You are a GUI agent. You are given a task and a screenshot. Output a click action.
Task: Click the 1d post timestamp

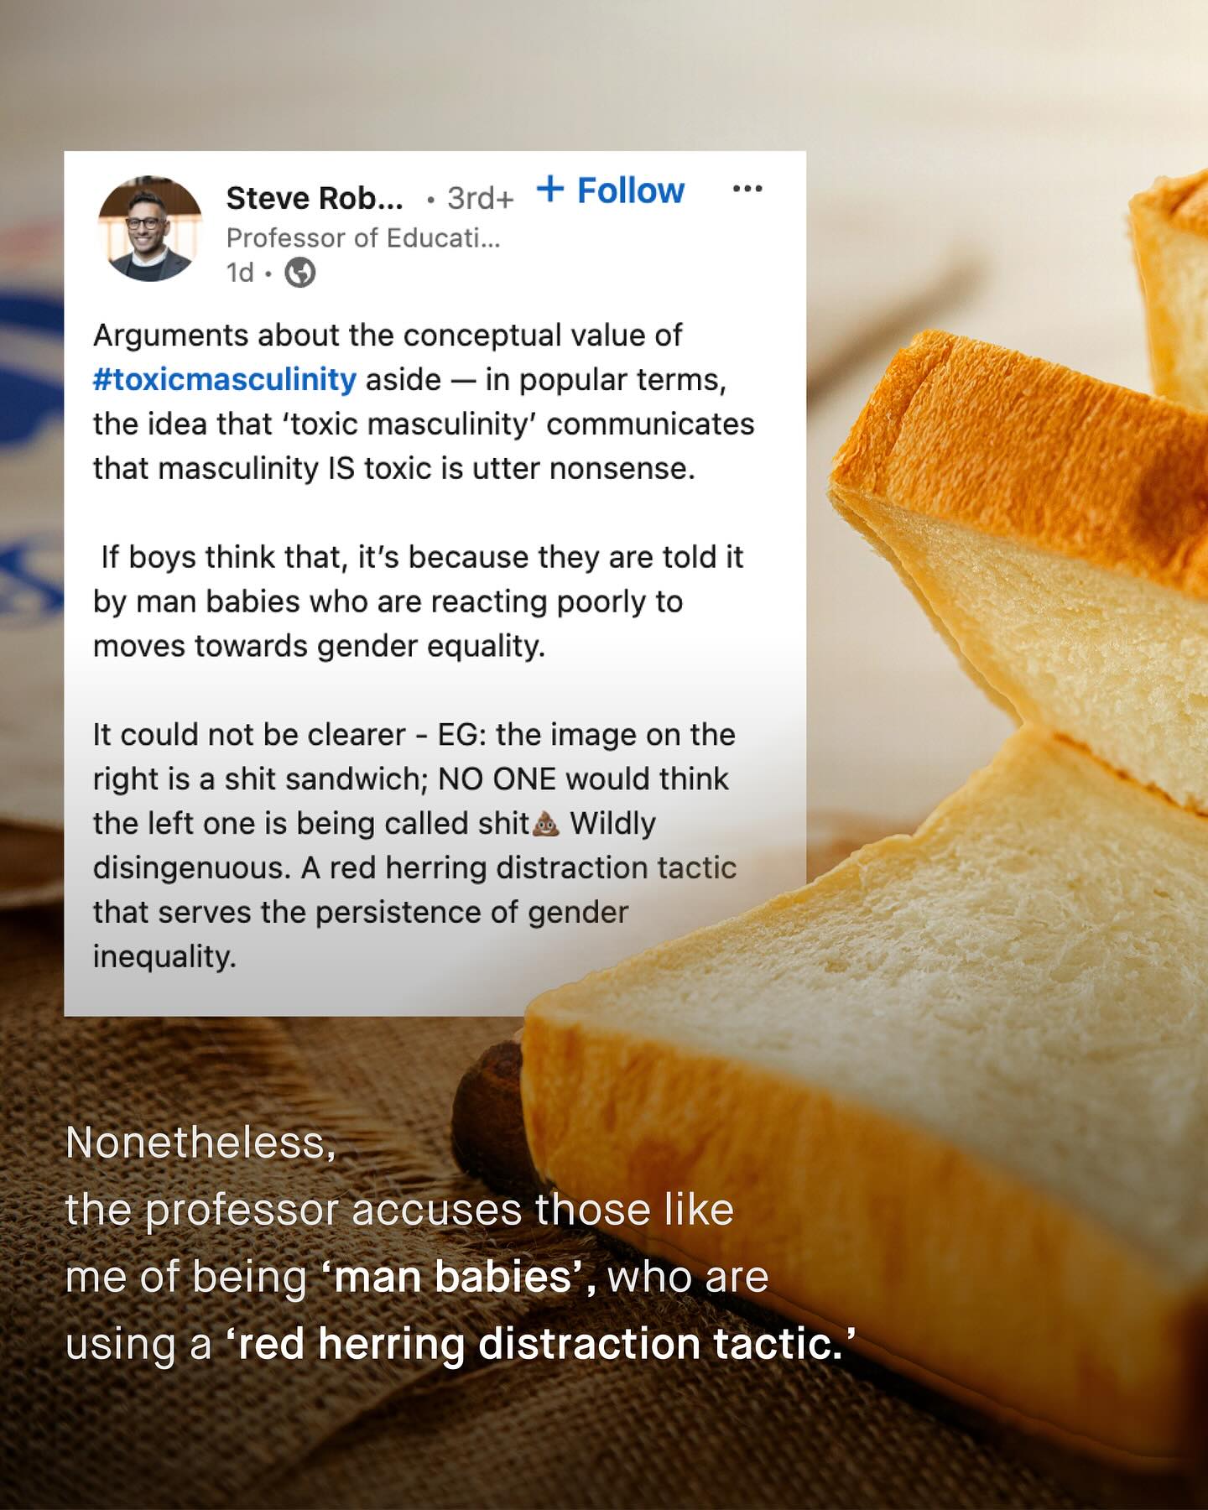(240, 273)
